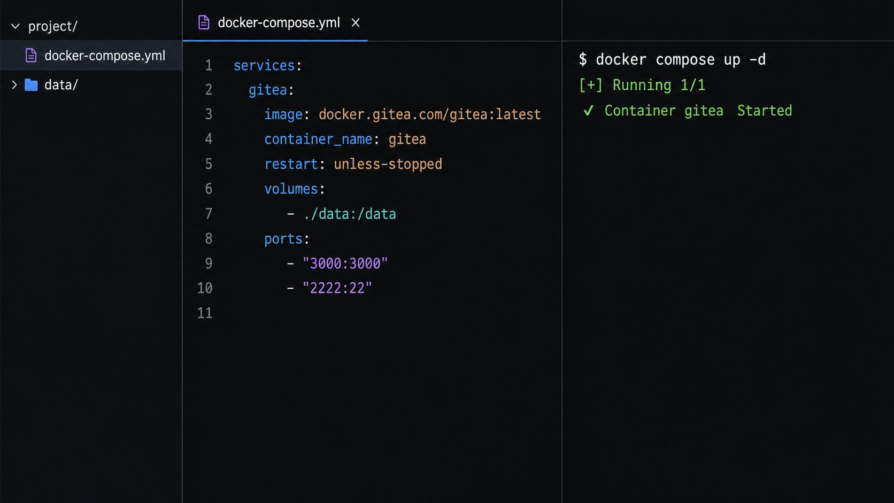Close the docker-compose.yml tab
Viewport: 894px width, 503px height.
tap(356, 23)
